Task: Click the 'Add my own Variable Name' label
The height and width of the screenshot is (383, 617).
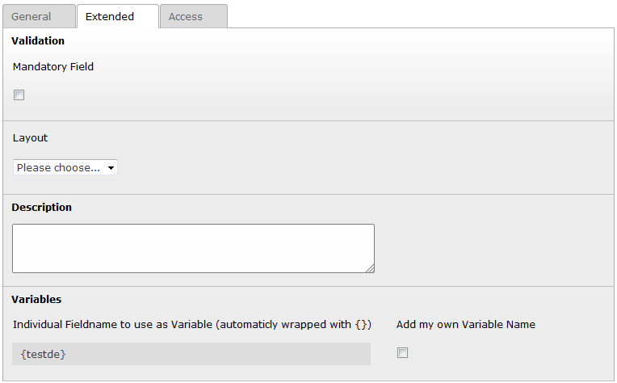Action: (466, 325)
